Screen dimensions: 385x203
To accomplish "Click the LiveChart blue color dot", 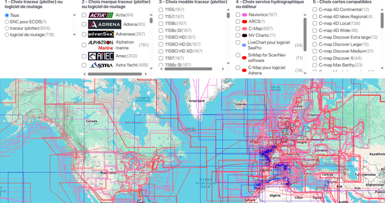I will click(244, 45).
